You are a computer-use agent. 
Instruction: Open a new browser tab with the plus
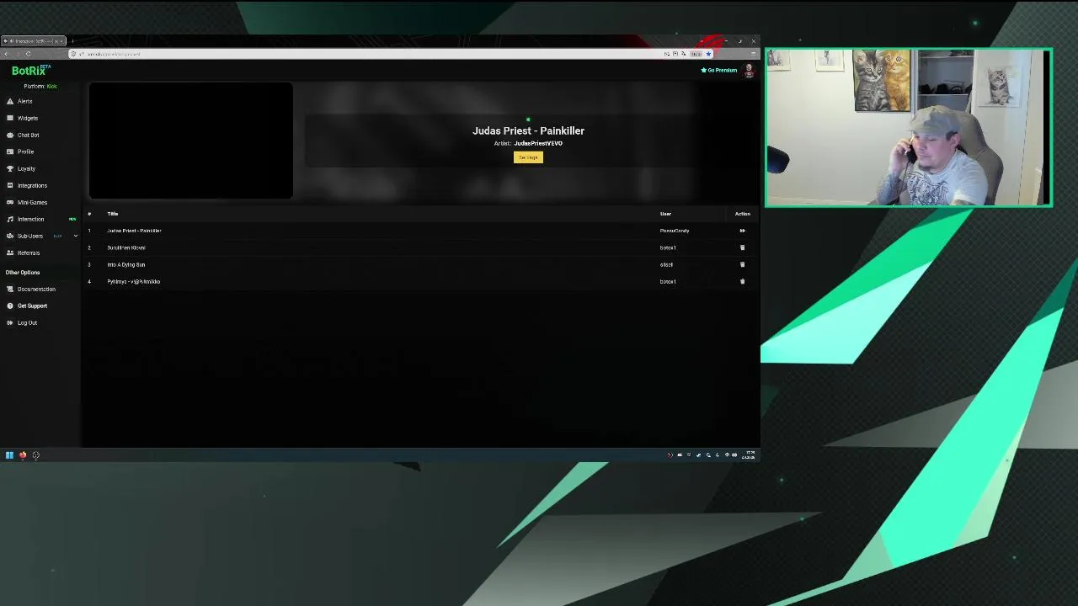tap(72, 40)
